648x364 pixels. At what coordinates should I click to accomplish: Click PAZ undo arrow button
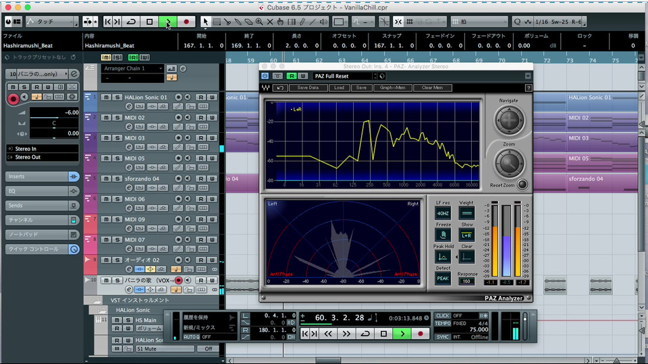click(281, 88)
